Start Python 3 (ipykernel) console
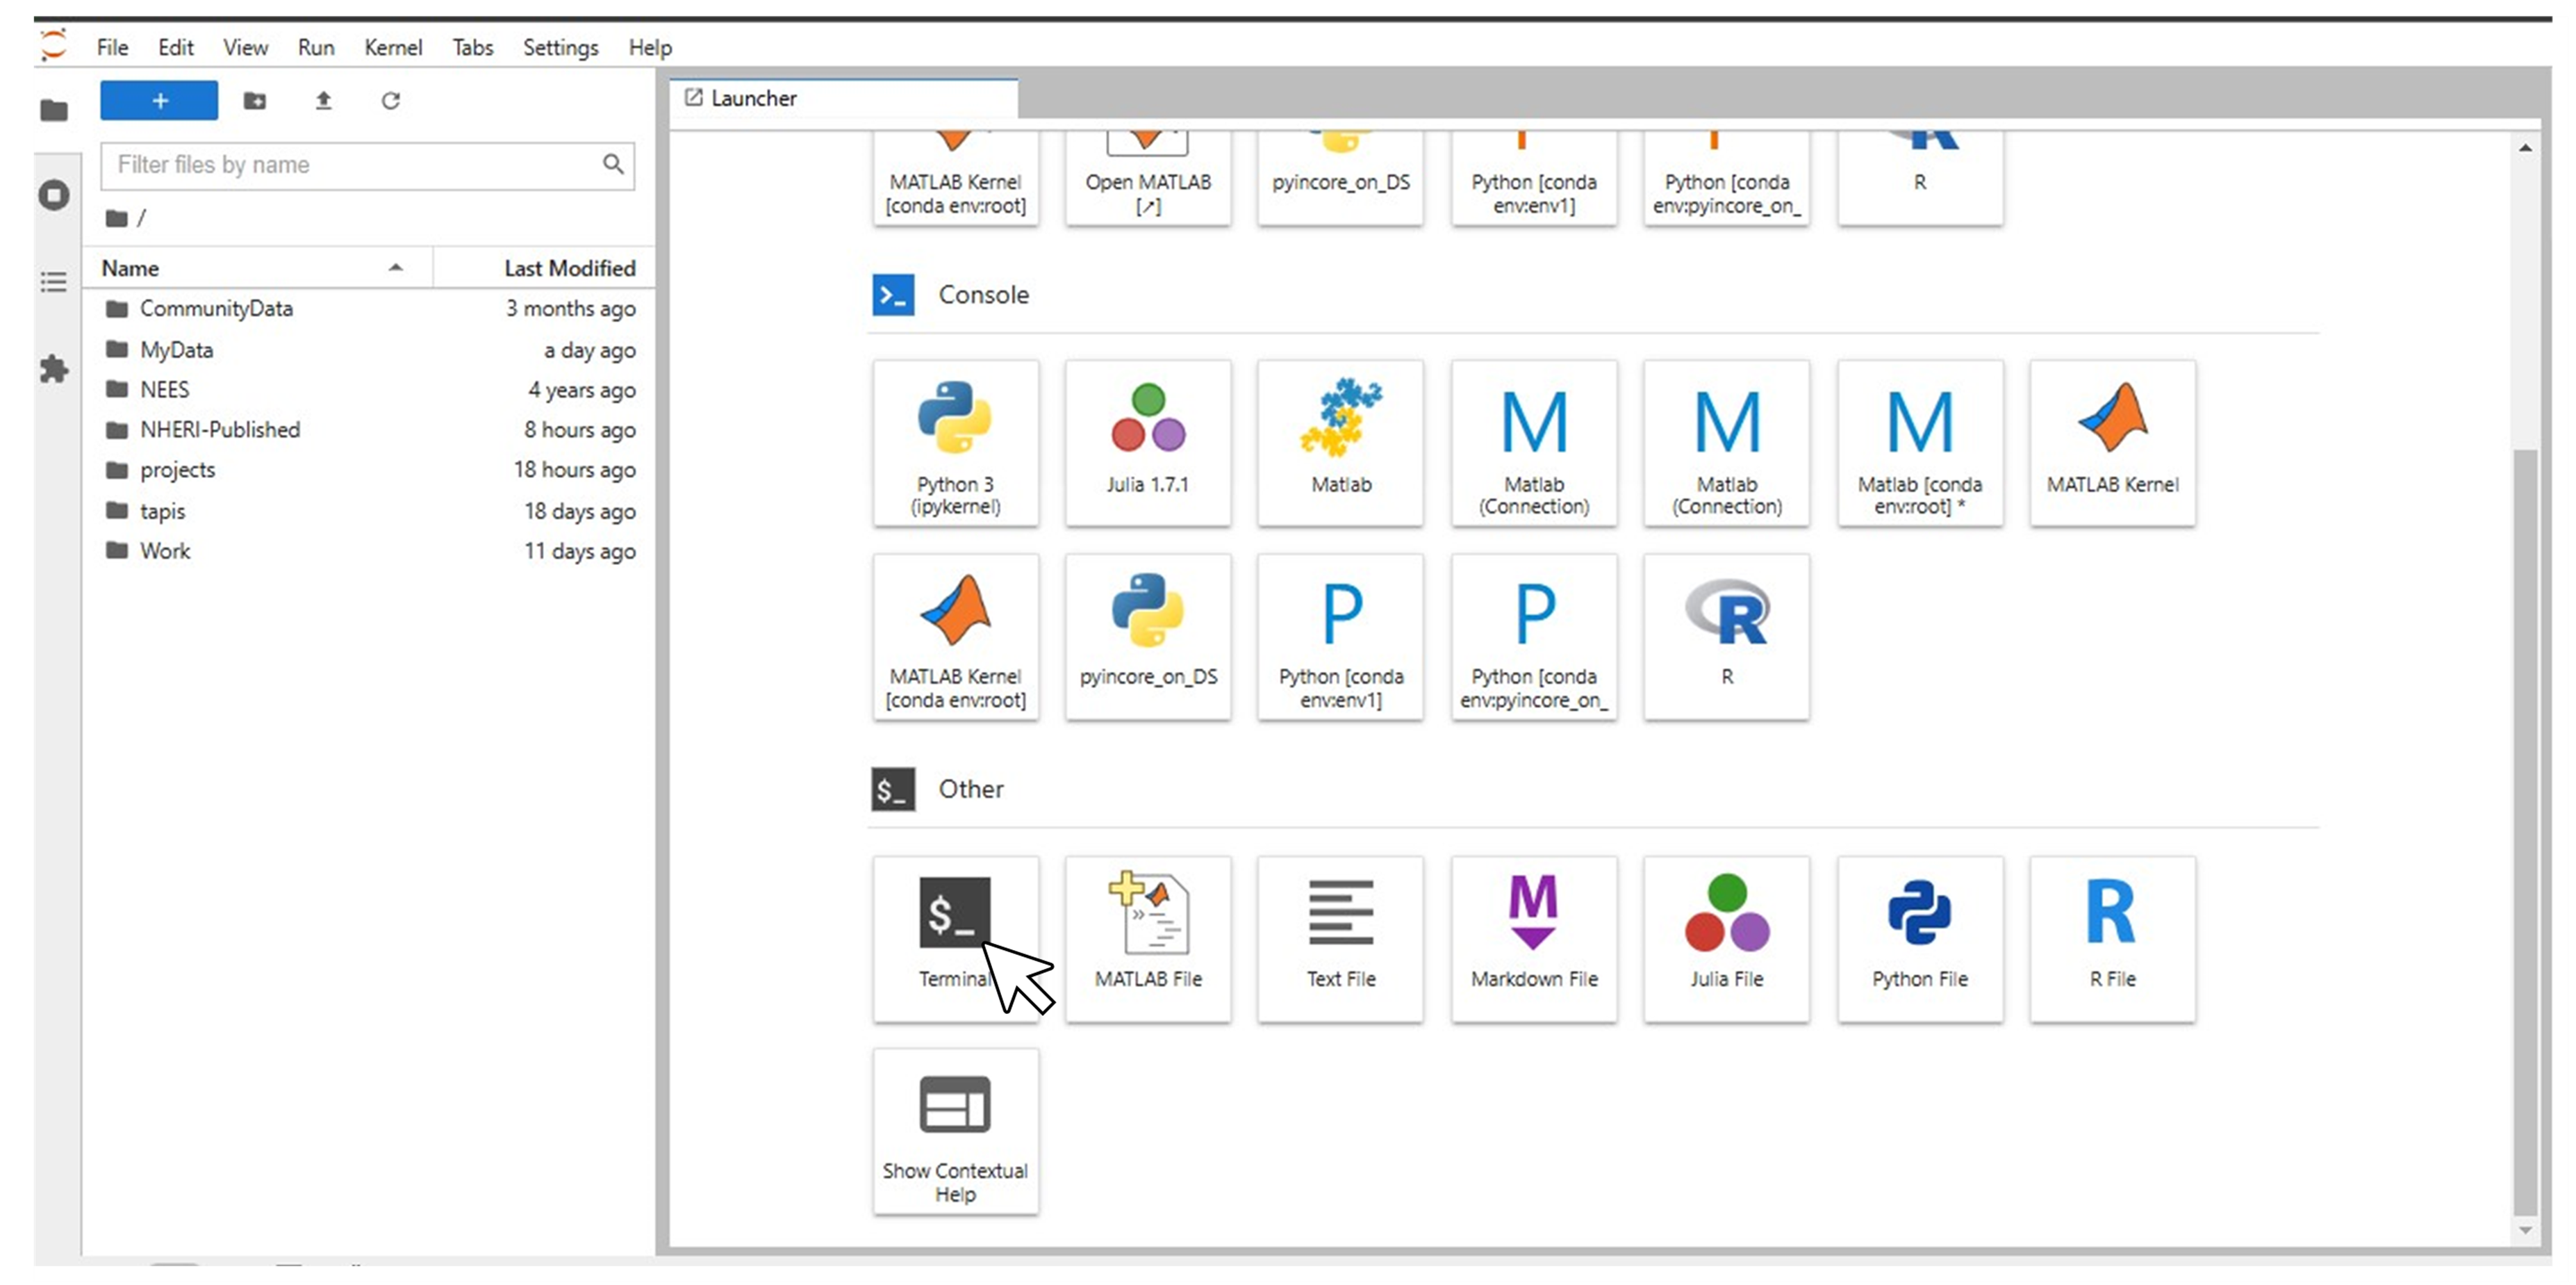Viewport: 2576px width, 1285px height. pyautogui.click(x=954, y=442)
